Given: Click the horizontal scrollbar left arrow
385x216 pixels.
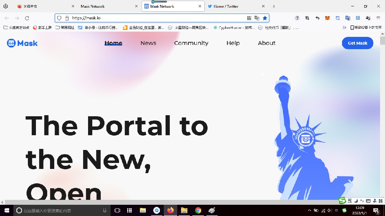Looking at the screenshot, I should tap(2, 202).
